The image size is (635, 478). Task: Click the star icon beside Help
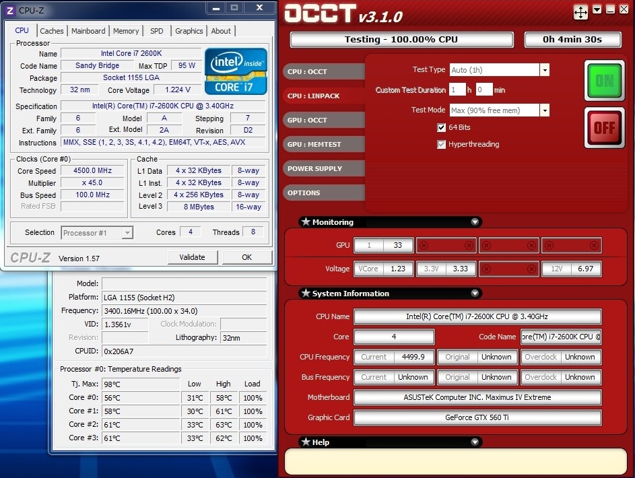[x=306, y=442]
